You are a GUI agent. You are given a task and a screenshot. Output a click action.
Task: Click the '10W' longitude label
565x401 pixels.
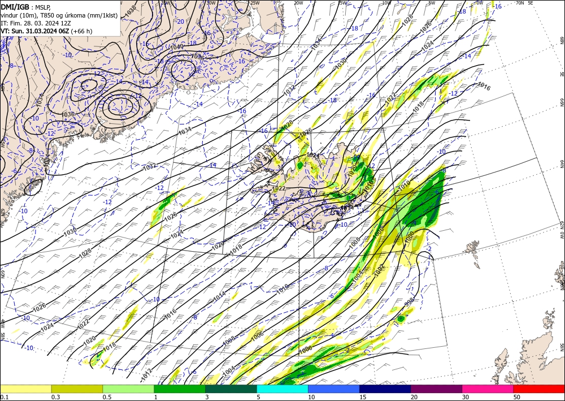tap(386, 3)
